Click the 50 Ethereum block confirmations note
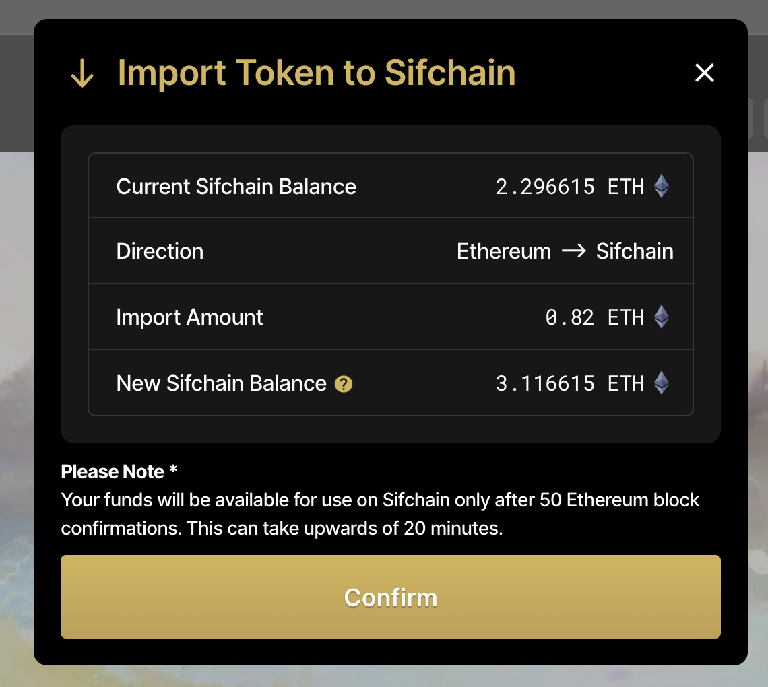The height and width of the screenshot is (687, 768). [x=380, y=514]
